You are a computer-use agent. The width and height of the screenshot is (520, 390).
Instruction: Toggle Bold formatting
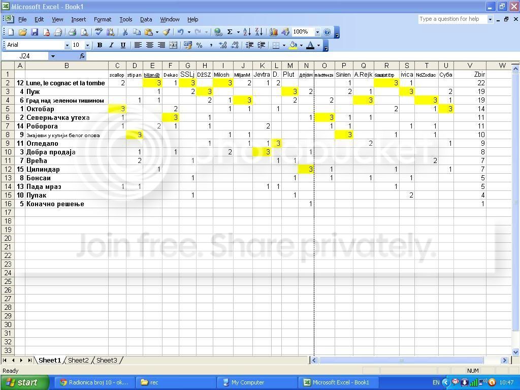100,45
